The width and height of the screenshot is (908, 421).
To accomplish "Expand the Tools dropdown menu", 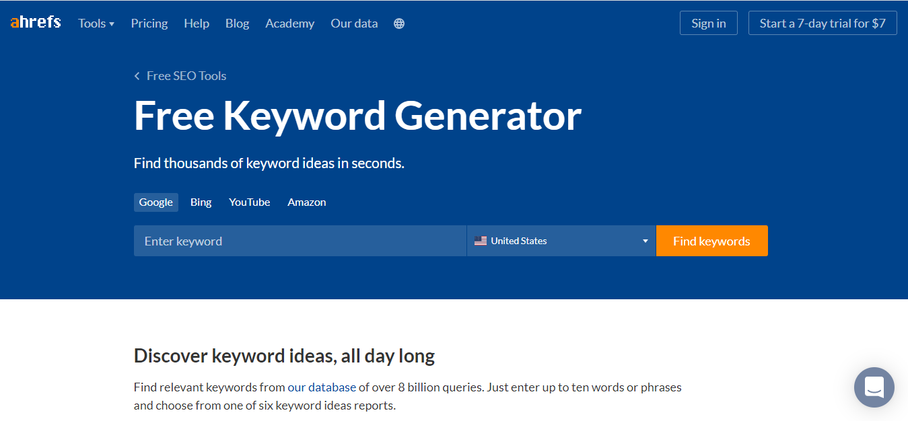I will (x=96, y=24).
